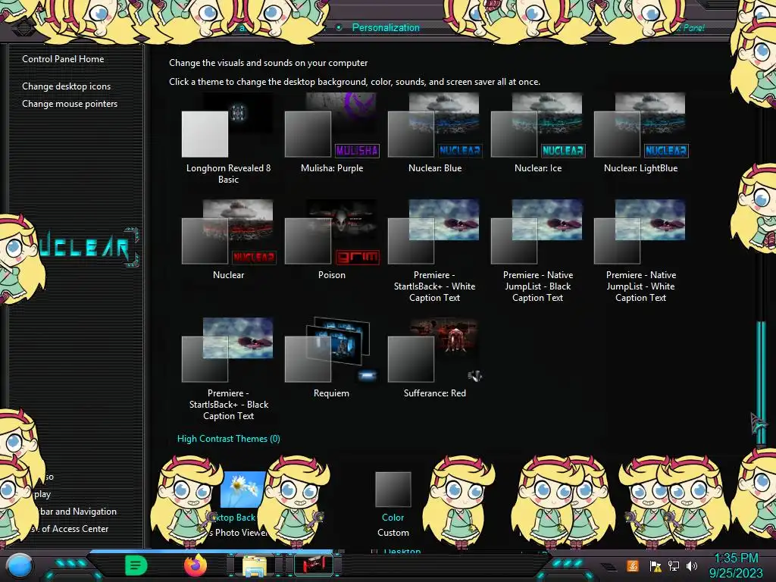Launch the green notes app in taskbar
The width and height of the screenshot is (776, 582).
[x=136, y=565]
